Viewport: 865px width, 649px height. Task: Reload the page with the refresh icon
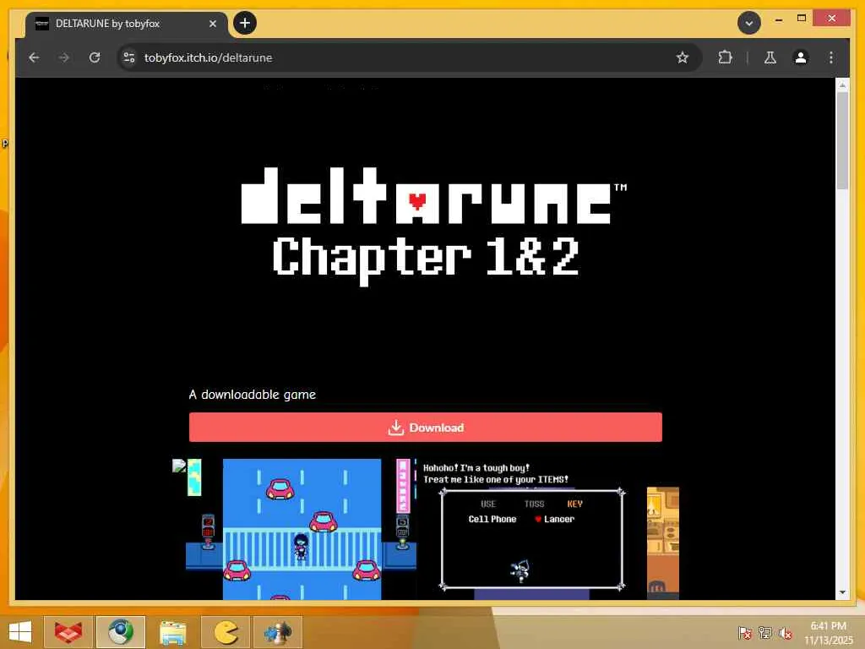(x=95, y=57)
